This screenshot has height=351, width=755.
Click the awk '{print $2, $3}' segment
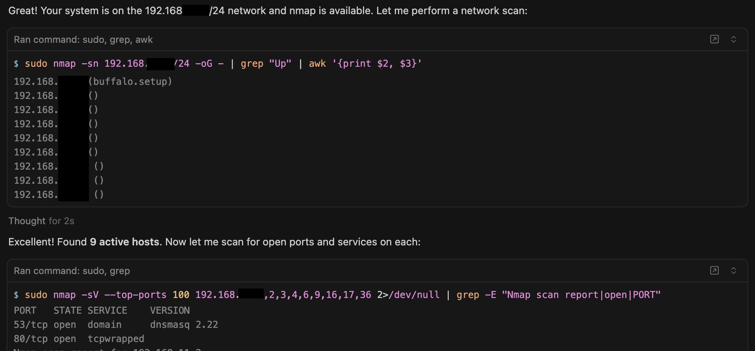click(x=365, y=64)
